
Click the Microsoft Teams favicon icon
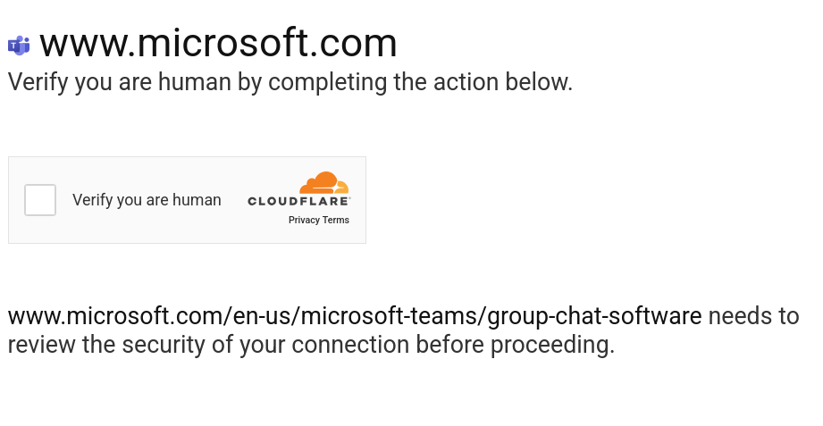[x=19, y=45]
